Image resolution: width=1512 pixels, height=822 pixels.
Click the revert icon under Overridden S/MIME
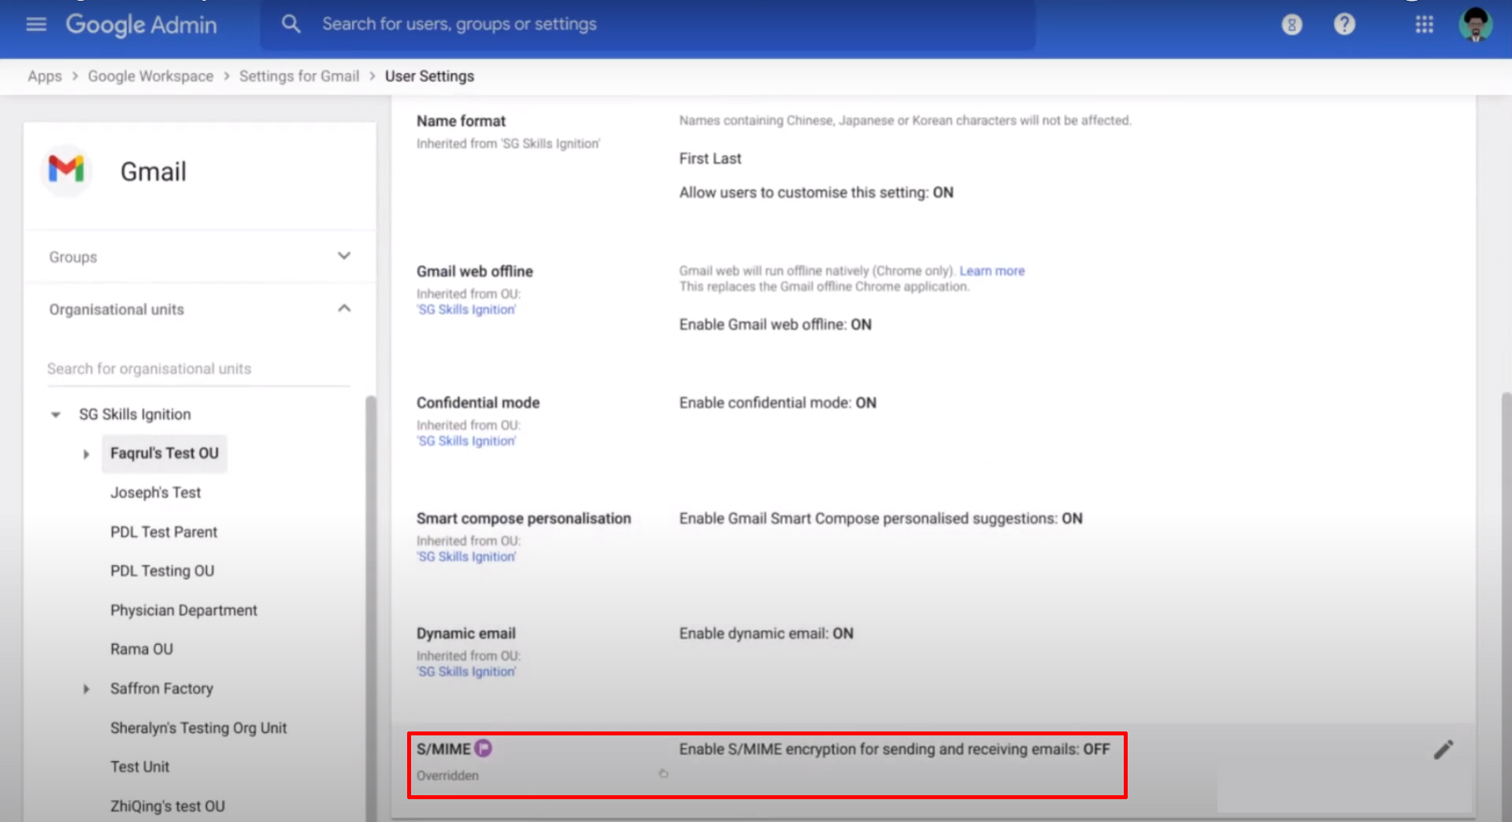664,774
